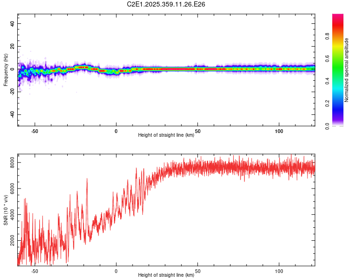Select the 8000 tick on the SNR axis
Viewport: 350px width, 280px height.
(x=10, y=163)
